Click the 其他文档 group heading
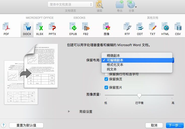 point(152,18)
